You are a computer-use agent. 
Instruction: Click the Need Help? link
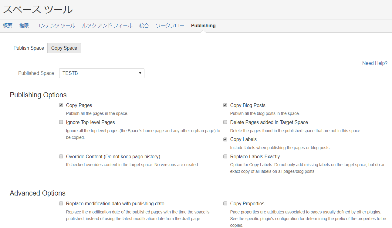coord(375,63)
